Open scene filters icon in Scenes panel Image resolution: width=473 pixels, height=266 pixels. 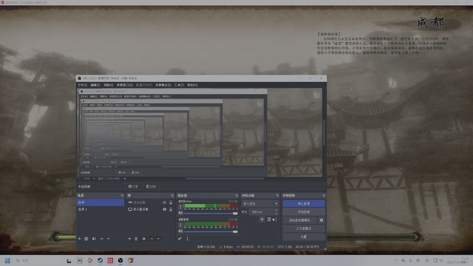pos(94,239)
